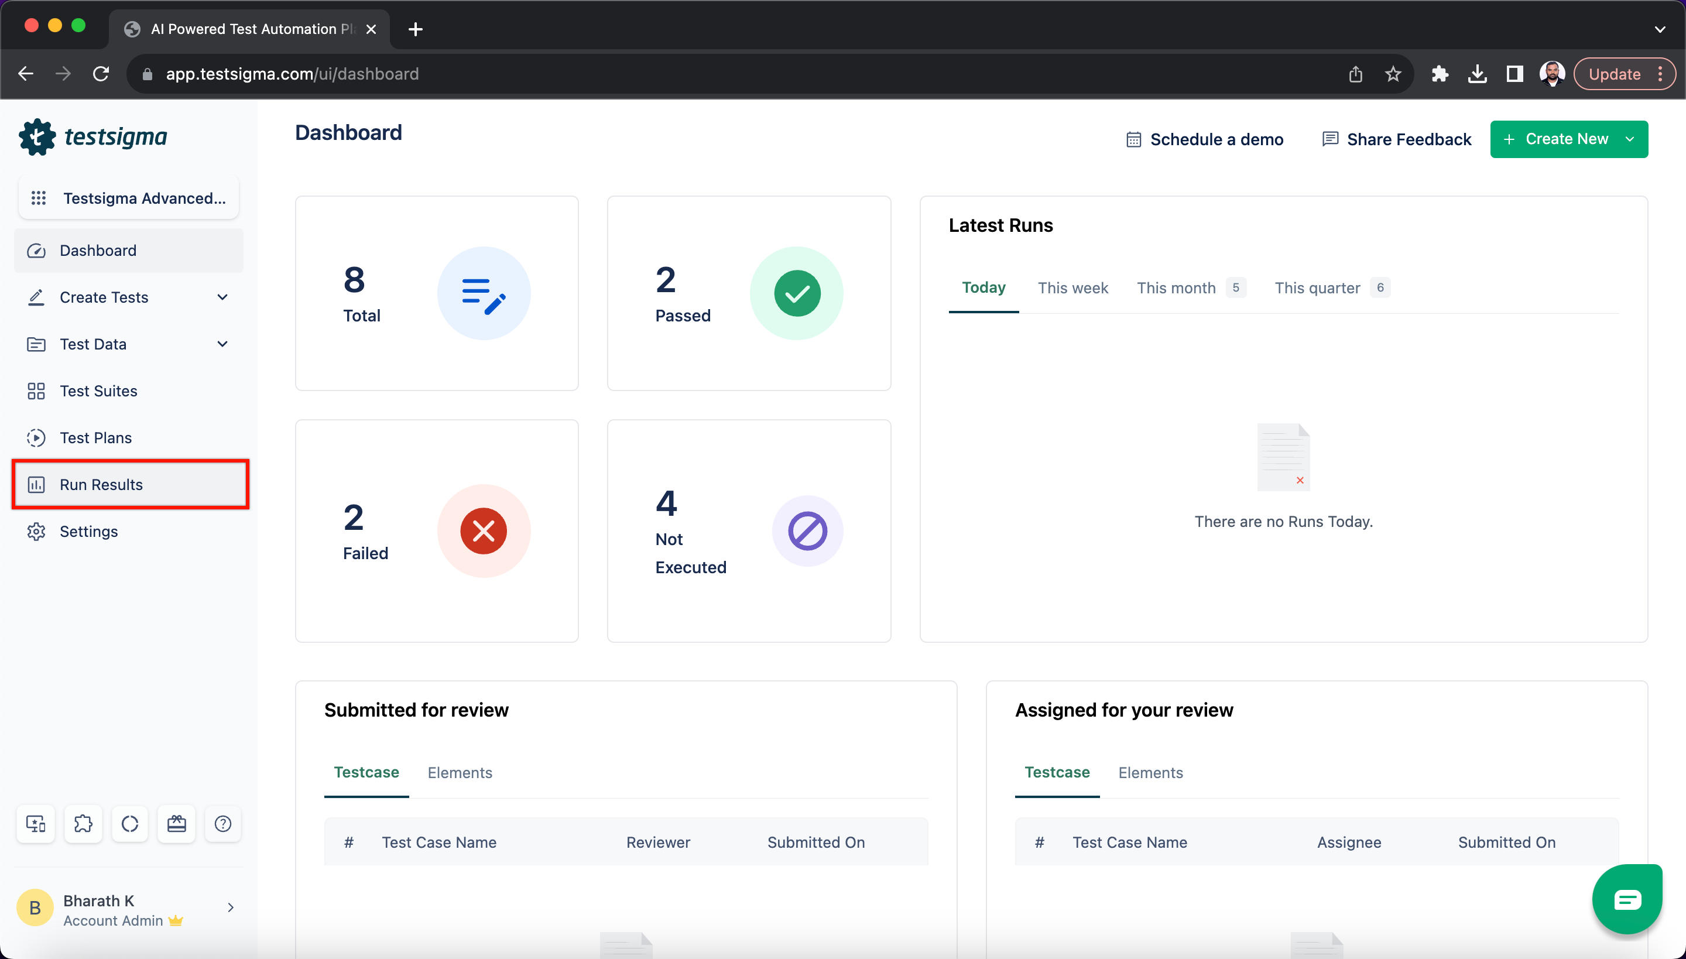The height and width of the screenshot is (959, 1686).
Task: Open the green chat widget bubble
Action: click(x=1627, y=899)
